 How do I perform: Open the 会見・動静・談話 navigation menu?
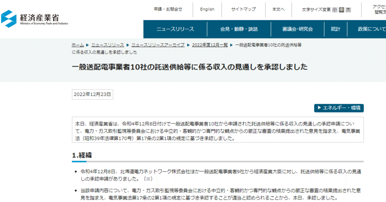click(x=239, y=29)
